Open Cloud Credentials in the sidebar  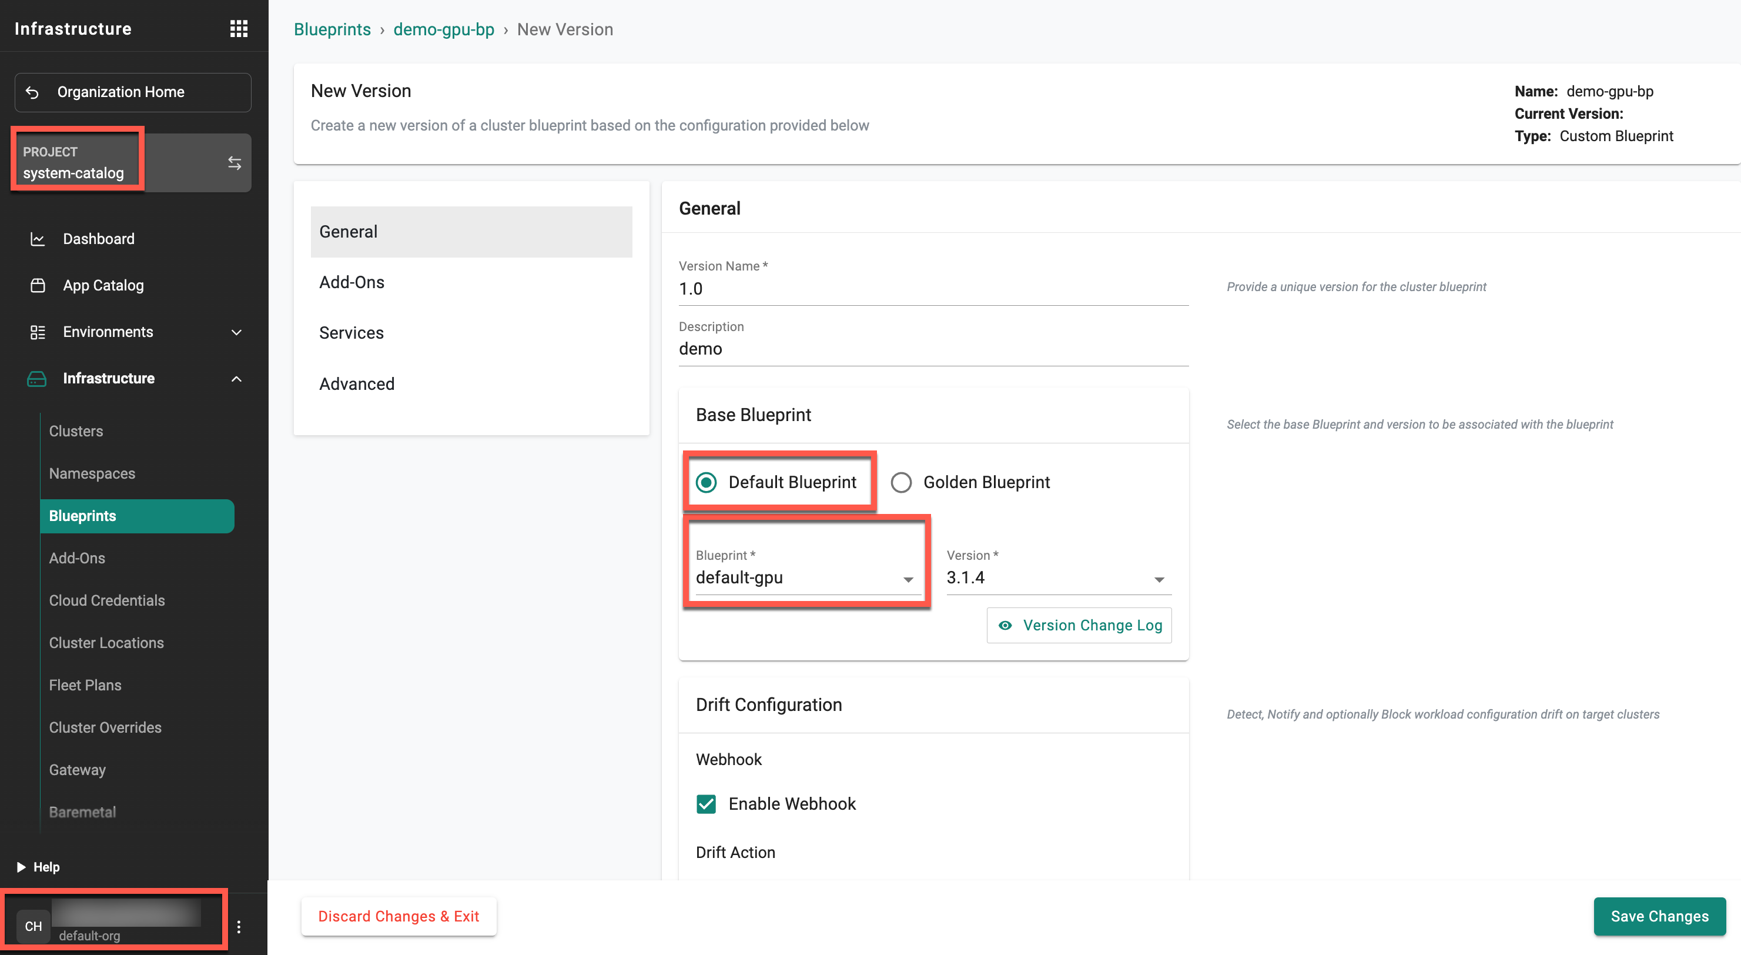pyautogui.click(x=107, y=600)
